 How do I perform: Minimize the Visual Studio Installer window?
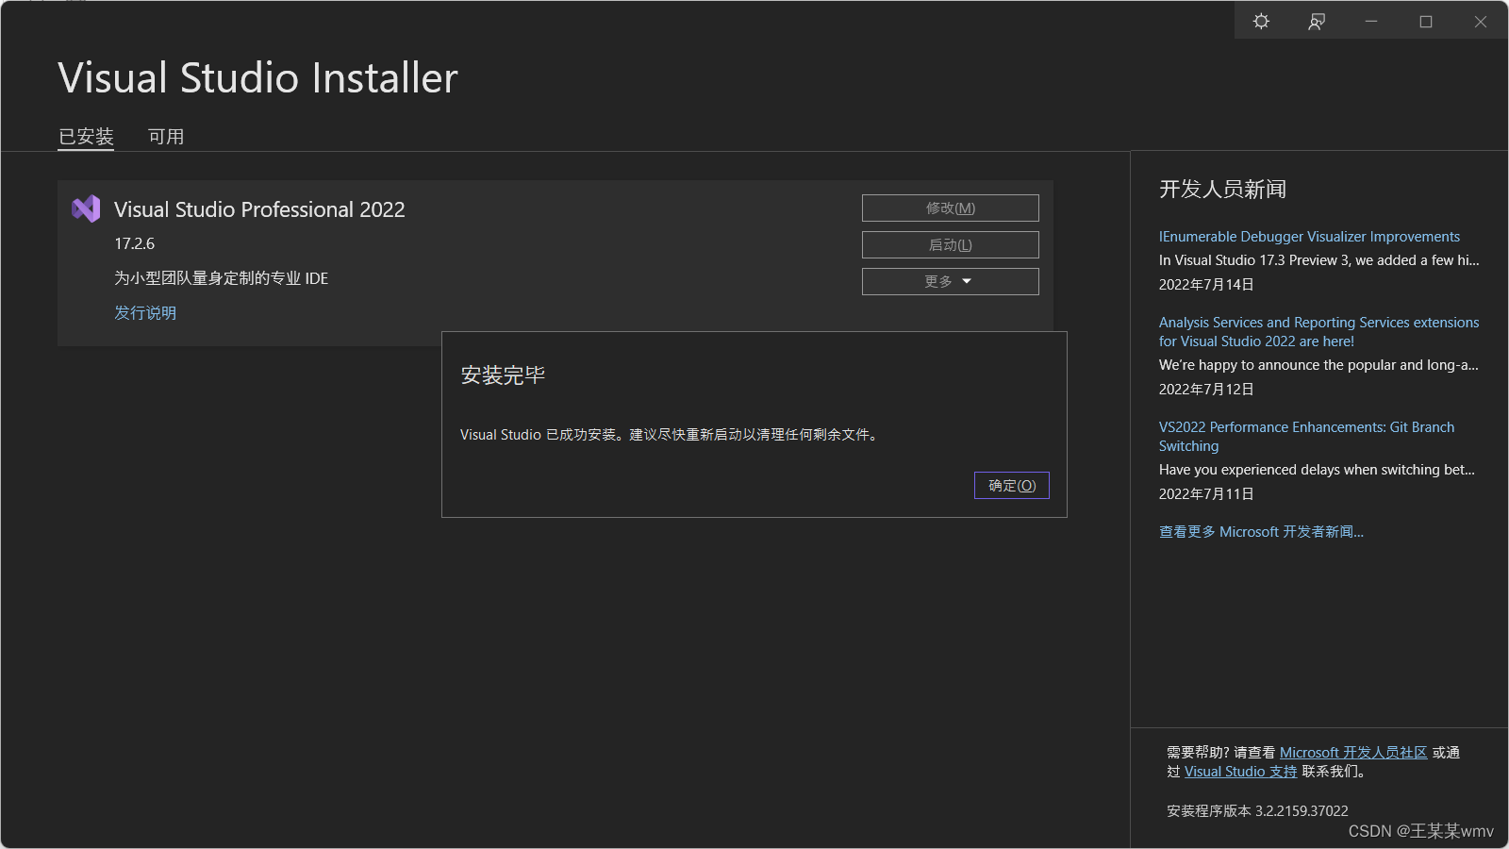[x=1370, y=21]
